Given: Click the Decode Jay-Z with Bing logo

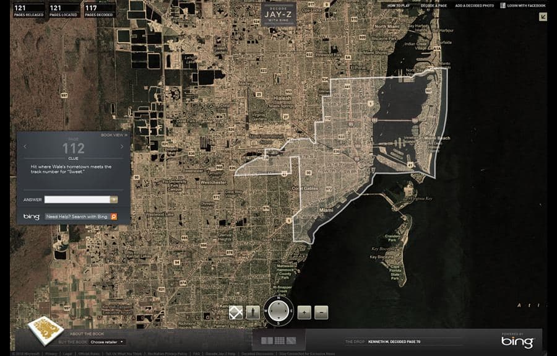Looking at the screenshot, I should click(x=278, y=15).
